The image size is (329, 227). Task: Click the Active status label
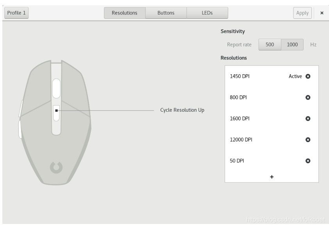[x=295, y=76]
